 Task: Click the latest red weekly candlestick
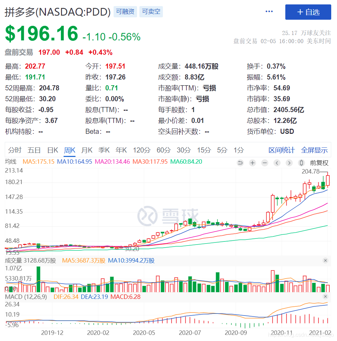327,180
